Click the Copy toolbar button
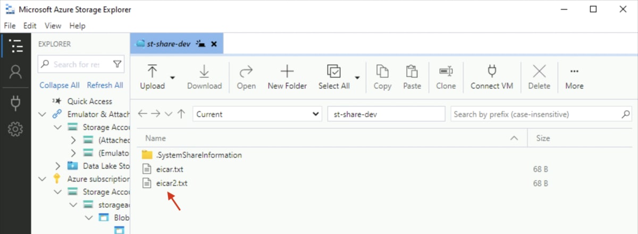Screen dimensions: 638x234 pos(382,77)
